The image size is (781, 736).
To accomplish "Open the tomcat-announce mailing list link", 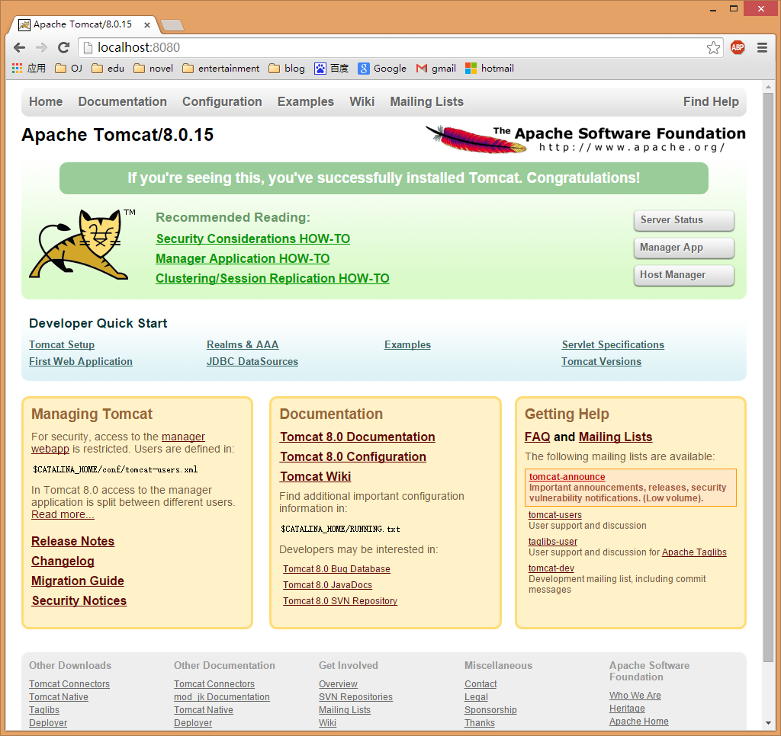I will pos(567,477).
